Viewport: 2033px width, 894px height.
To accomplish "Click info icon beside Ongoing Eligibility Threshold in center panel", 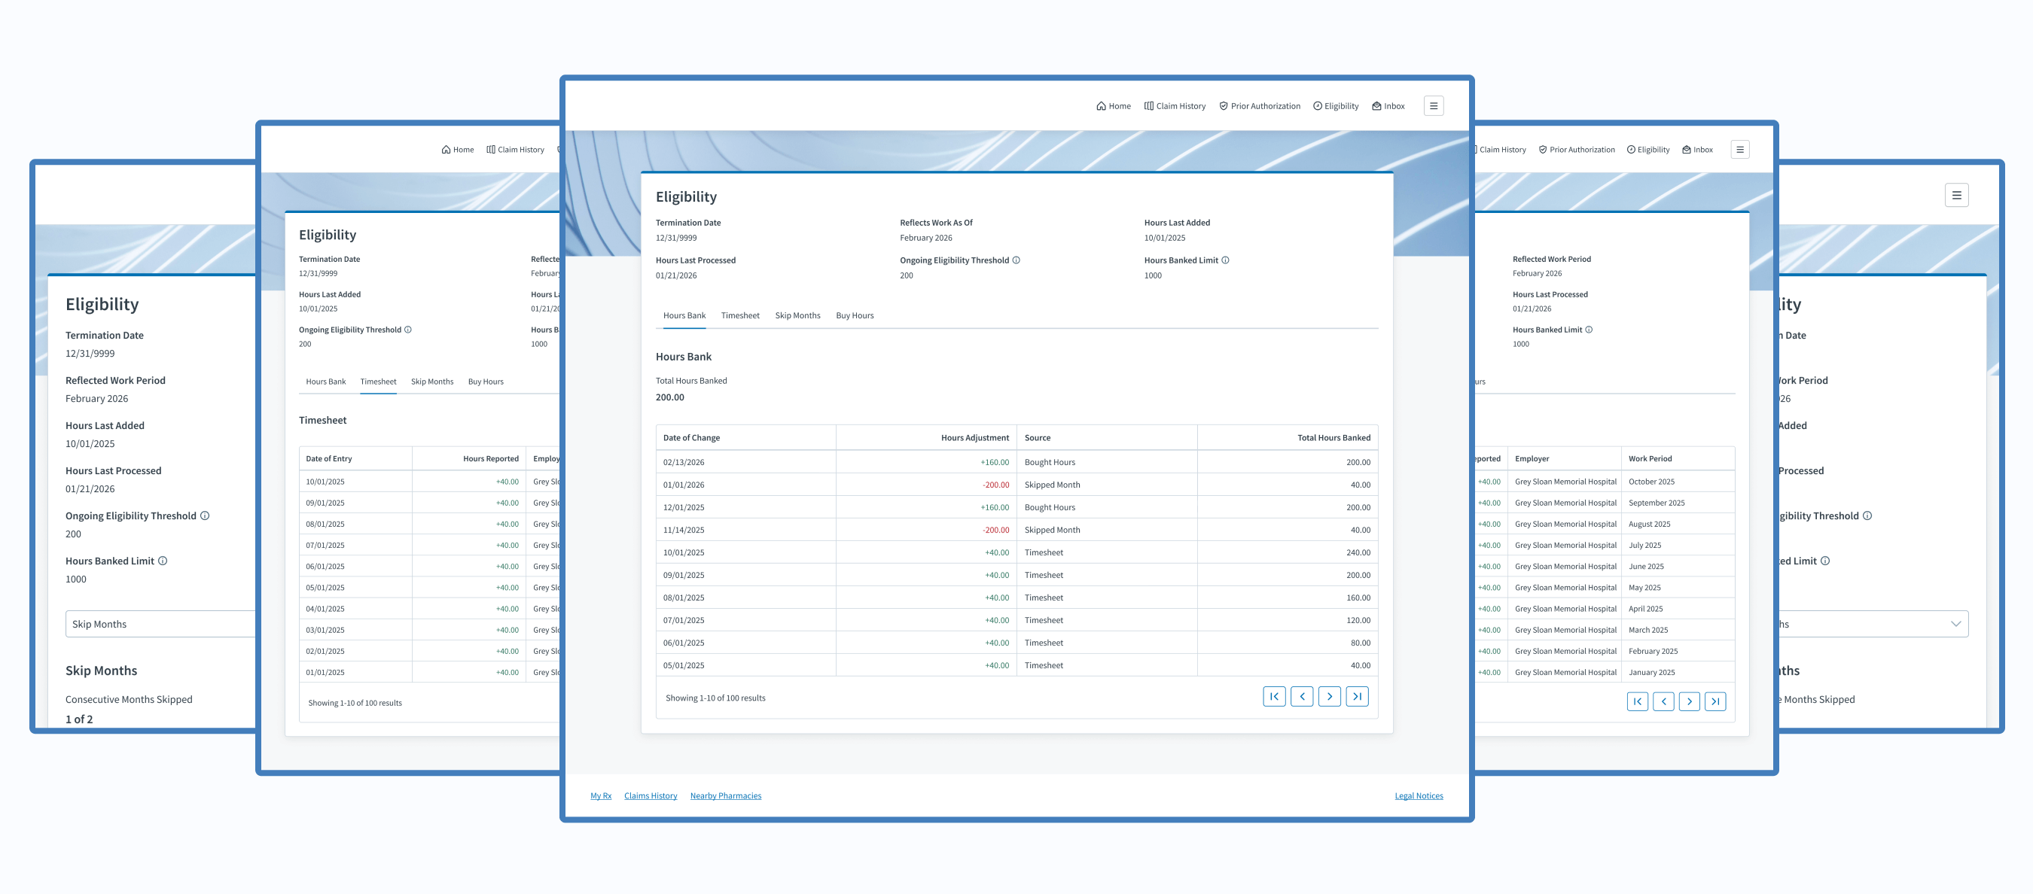I will click(x=1016, y=260).
